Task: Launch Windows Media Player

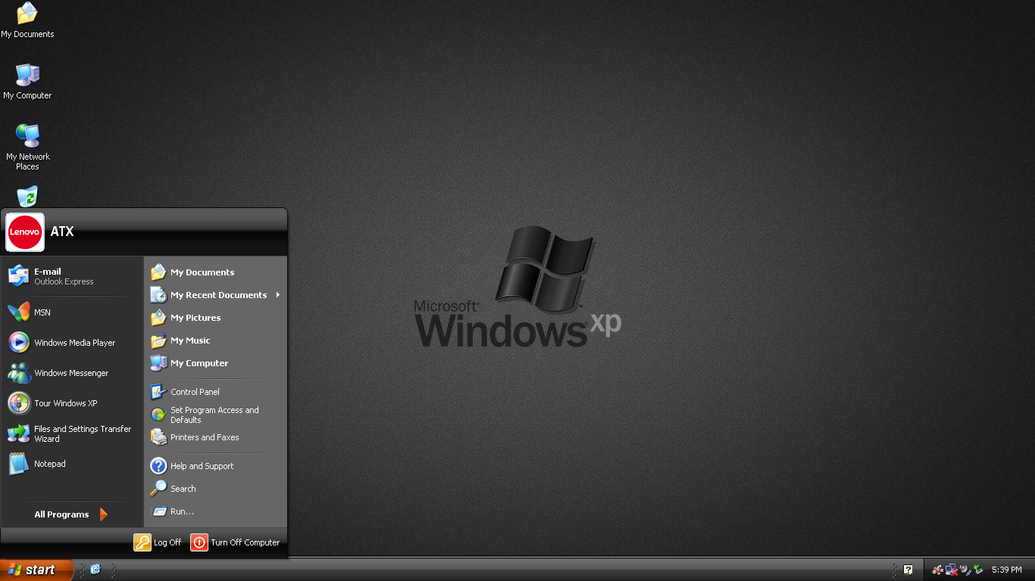Action: (x=72, y=343)
